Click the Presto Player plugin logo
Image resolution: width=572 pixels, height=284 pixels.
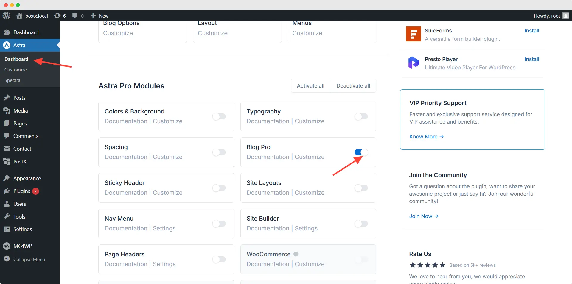tap(414, 63)
